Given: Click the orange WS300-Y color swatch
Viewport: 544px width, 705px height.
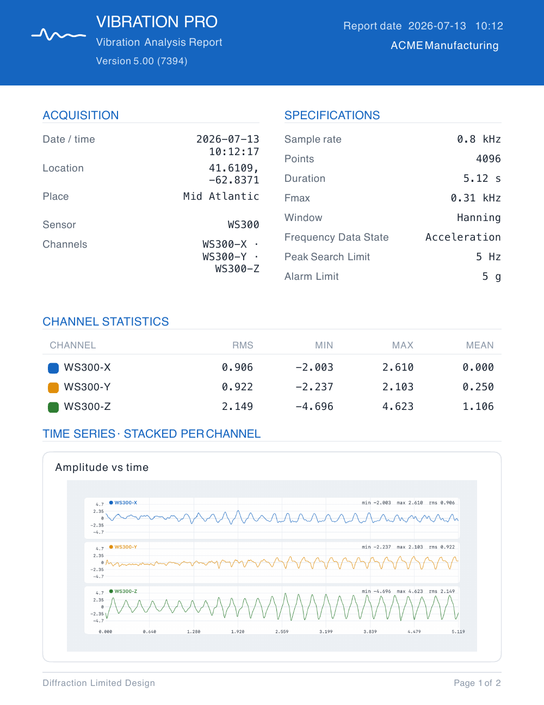Looking at the screenshot, I should (x=53, y=388).
